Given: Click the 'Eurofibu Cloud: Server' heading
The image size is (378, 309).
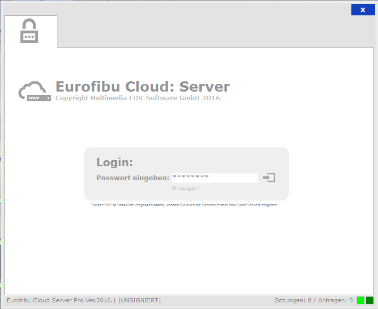Looking at the screenshot, I should pos(142,86).
